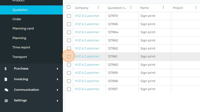Viewport: 200px width, 112px height.
Task: Click the Sign print cell for 127863
Action: click(148, 40)
